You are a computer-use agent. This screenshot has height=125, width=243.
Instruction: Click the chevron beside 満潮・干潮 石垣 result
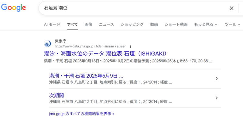point(217,79)
